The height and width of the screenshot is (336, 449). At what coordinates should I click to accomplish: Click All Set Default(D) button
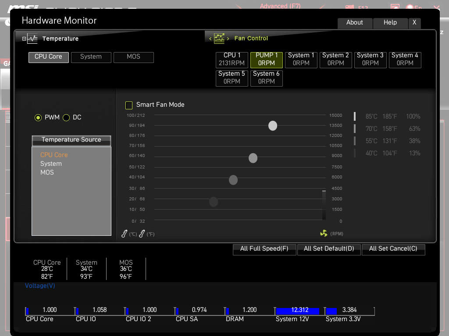pyautogui.click(x=329, y=249)
